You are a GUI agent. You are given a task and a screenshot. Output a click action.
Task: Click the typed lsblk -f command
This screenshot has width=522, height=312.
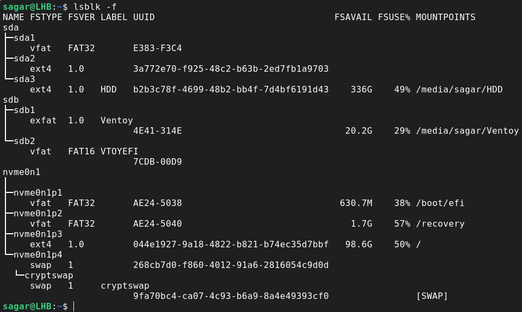tap(95, 7)
